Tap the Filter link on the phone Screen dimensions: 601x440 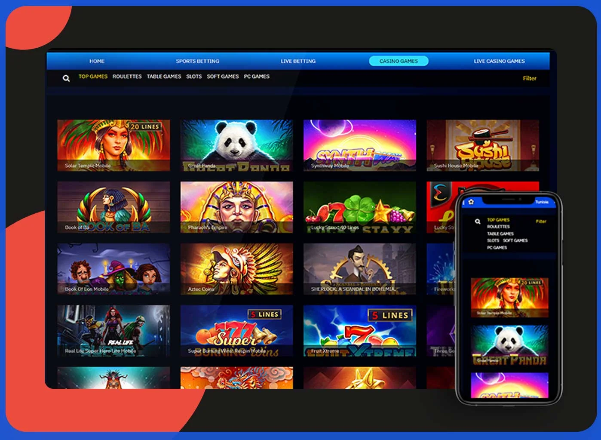[x=541, y=222]
